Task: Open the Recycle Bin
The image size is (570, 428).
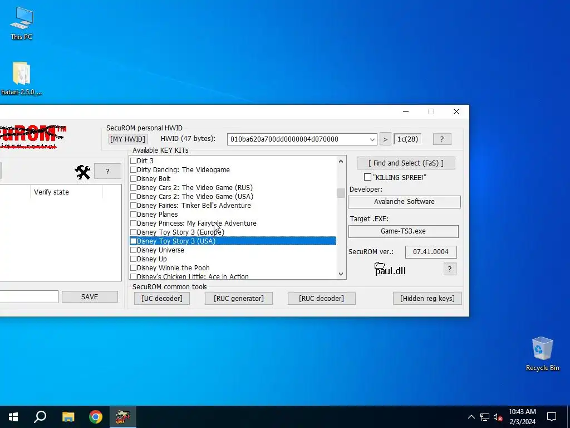Action: (542, 354)
